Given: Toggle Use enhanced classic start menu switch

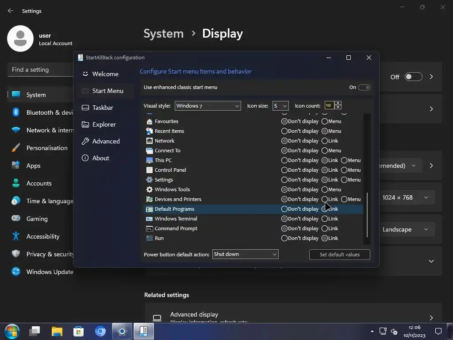Looking at the screenshot, I should pos(364,87).
